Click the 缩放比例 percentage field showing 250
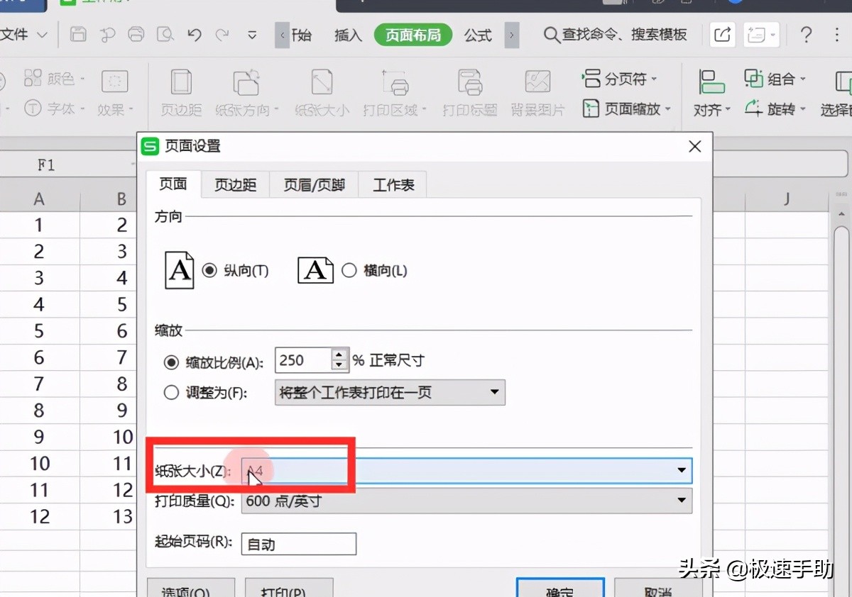852x597 pixels. 303,360
